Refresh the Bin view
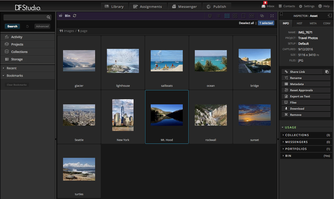The image size is (334, 199). coord(75,16)
